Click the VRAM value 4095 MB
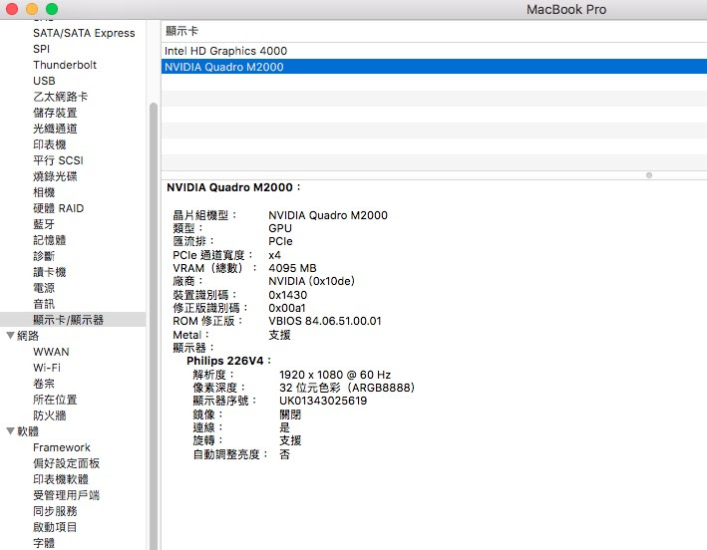 [292, 268]
